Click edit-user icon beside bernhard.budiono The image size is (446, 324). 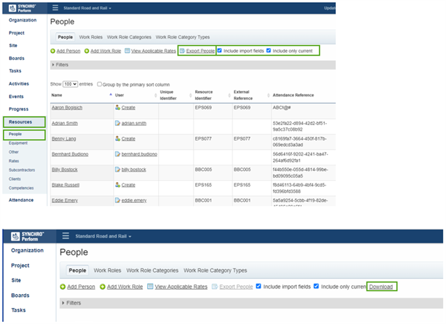pyautogui.click(x=118, y=154)
